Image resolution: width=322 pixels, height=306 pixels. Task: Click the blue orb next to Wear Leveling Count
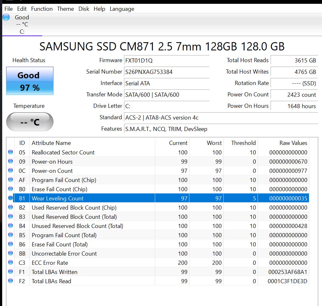[10, 198]
